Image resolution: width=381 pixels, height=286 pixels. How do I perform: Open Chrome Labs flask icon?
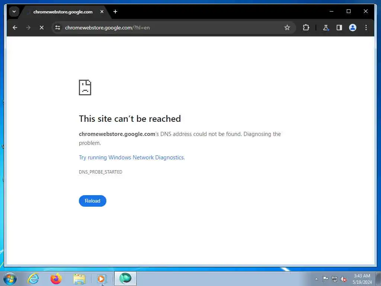326,28
